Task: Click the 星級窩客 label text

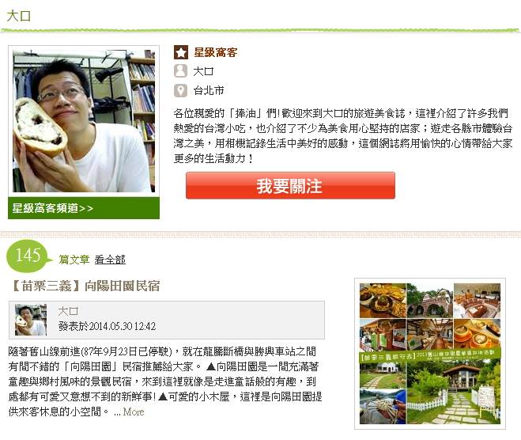Action: (x=216, y=52)
